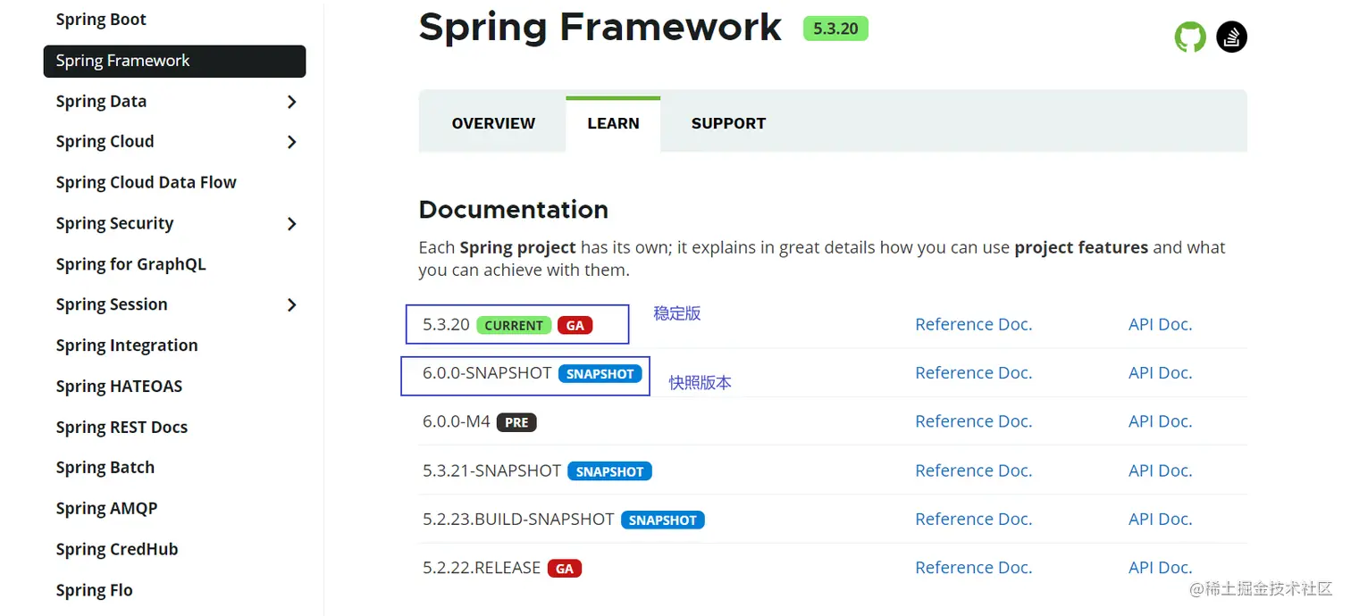The image size is (1351, 616).
Task: Open Reference Doc. for 5.3.20
Action: point(973,325)
